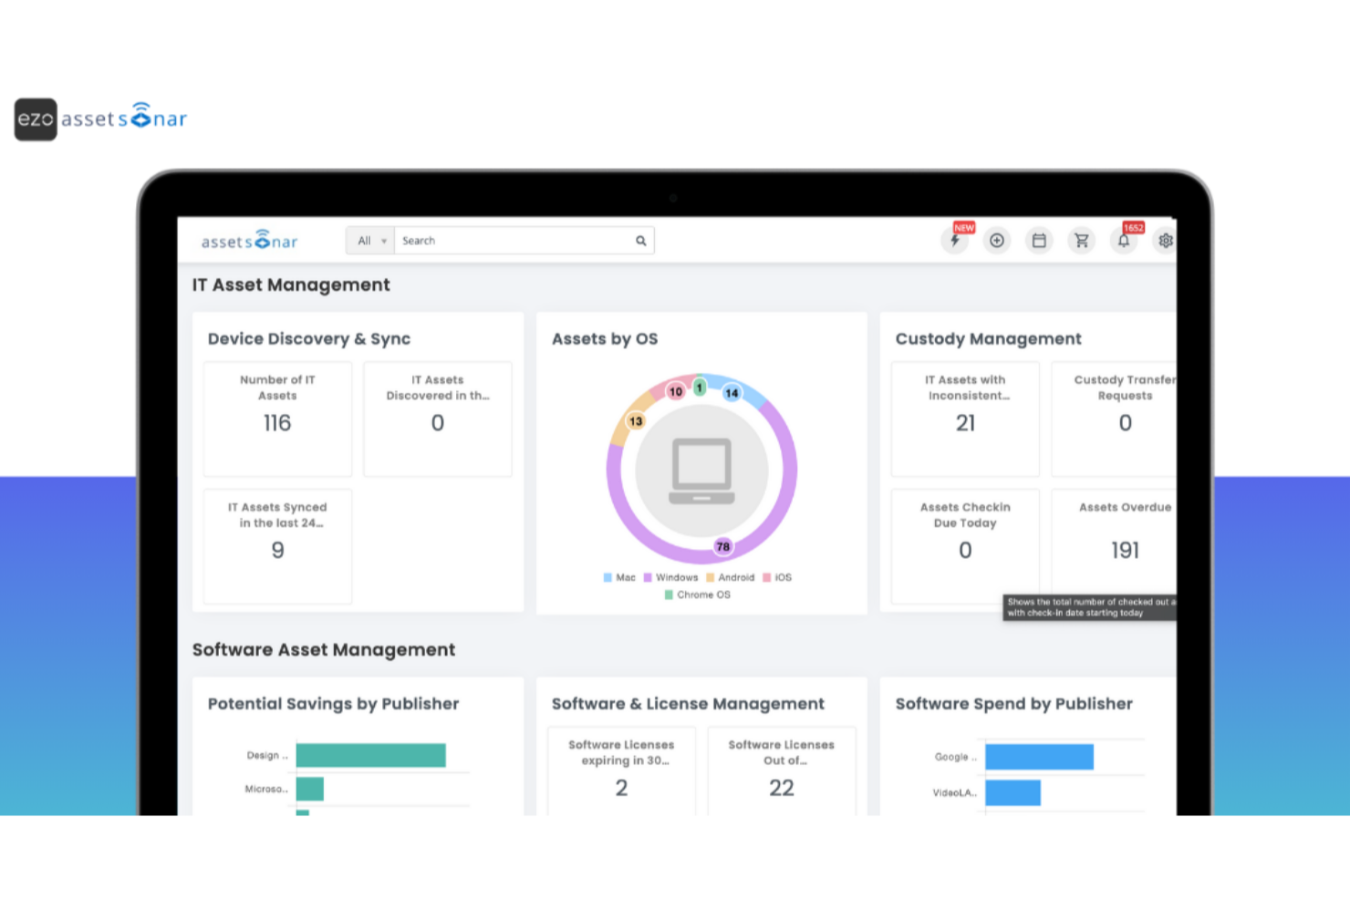Open the Assets Overdue 191 card
The width and height of the screenshot is (1350, 900).
point(1125,538)
